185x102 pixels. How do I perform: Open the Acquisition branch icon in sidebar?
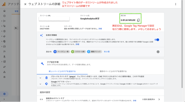(4, 21)
